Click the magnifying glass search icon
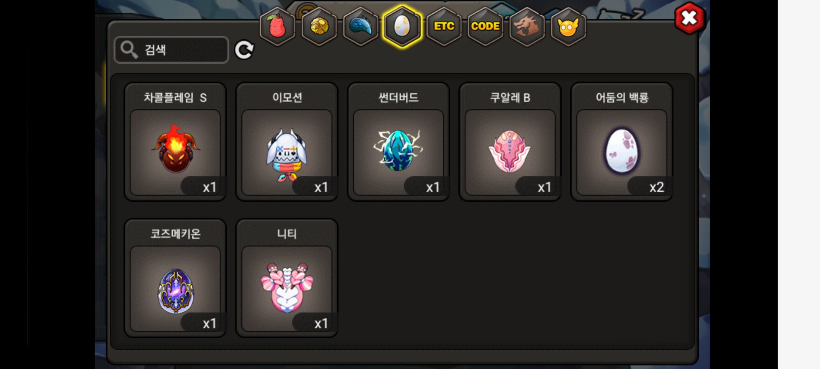 [129, 50]
